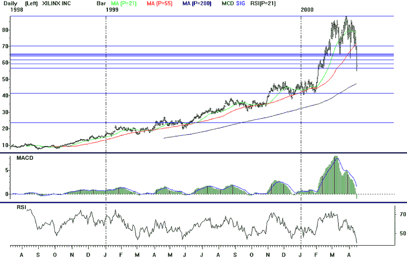Click the RSI axis value 50
407x258 pixels.
click(402, 234)
